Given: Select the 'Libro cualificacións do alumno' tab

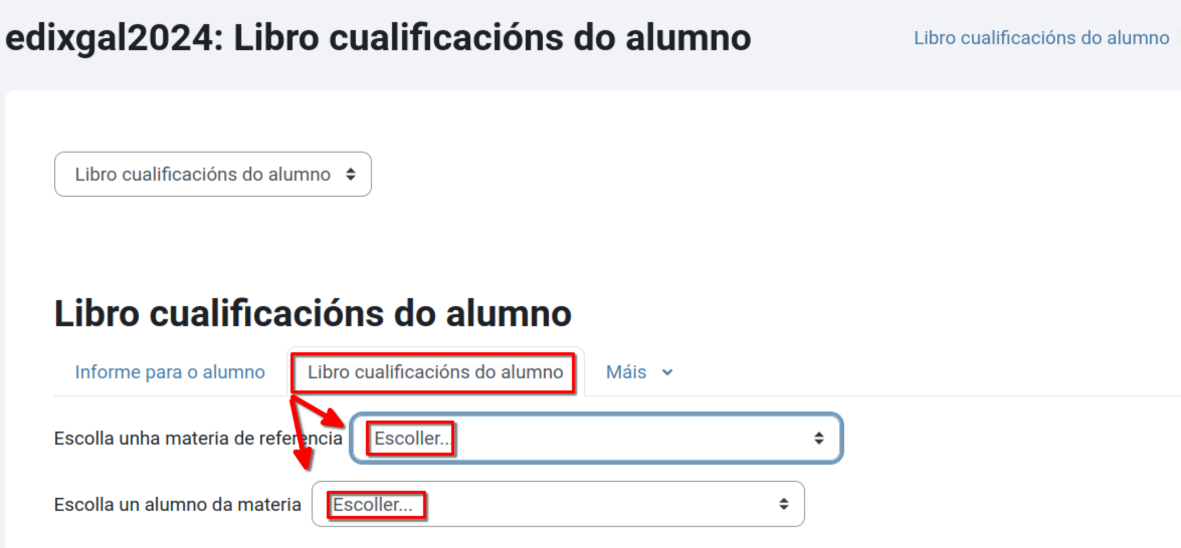Looking at the screenshot, I should click(434, 372).
